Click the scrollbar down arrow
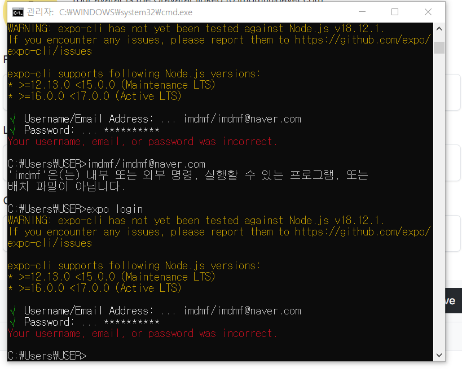 439,355
